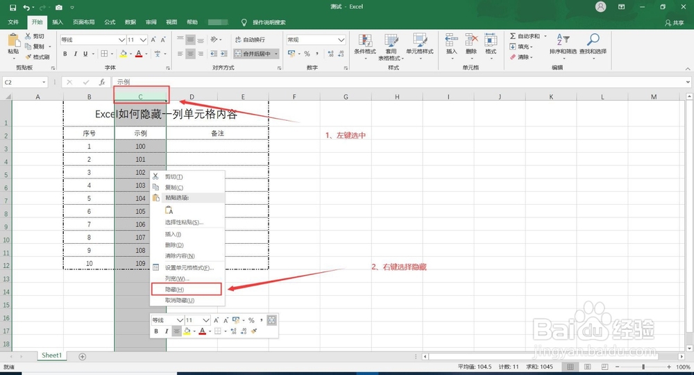The width and height of the screenshot is (694, 375).
Task: Click the ribbon increase indent icon
Action: click(x=224, y=53)
